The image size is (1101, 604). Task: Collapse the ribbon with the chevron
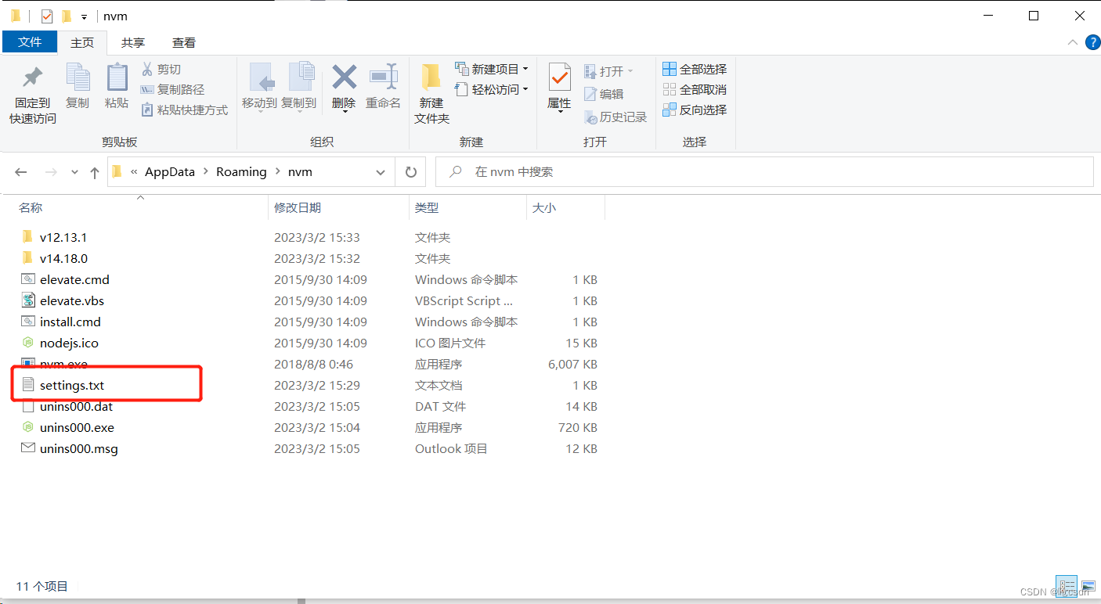[1071, 42]
